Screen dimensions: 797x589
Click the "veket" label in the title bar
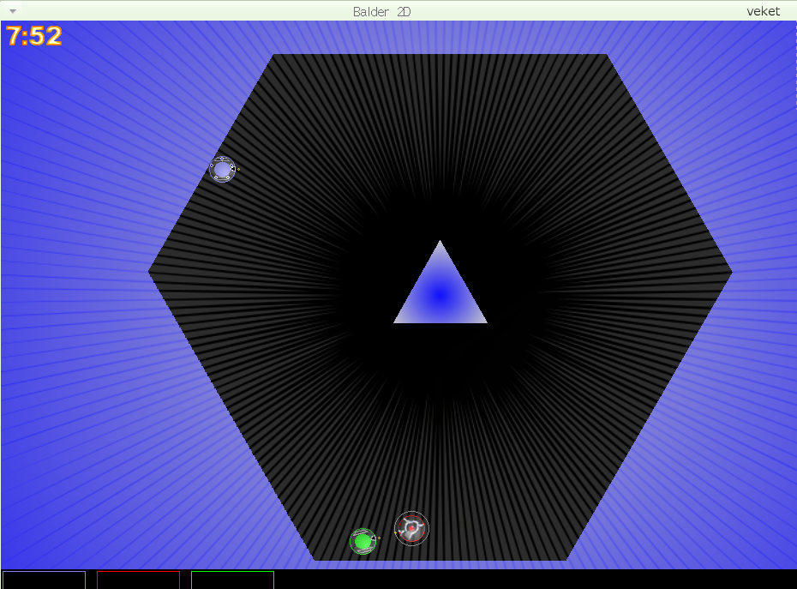(x=763, y=11)
